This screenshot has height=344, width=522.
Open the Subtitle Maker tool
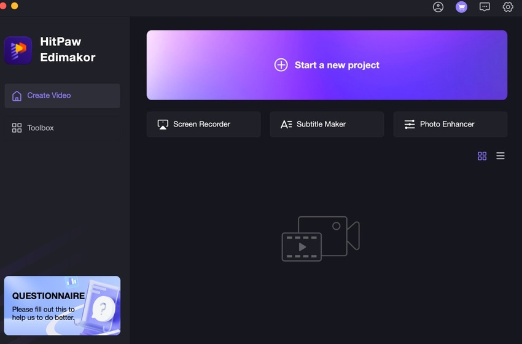pos(327,124)
